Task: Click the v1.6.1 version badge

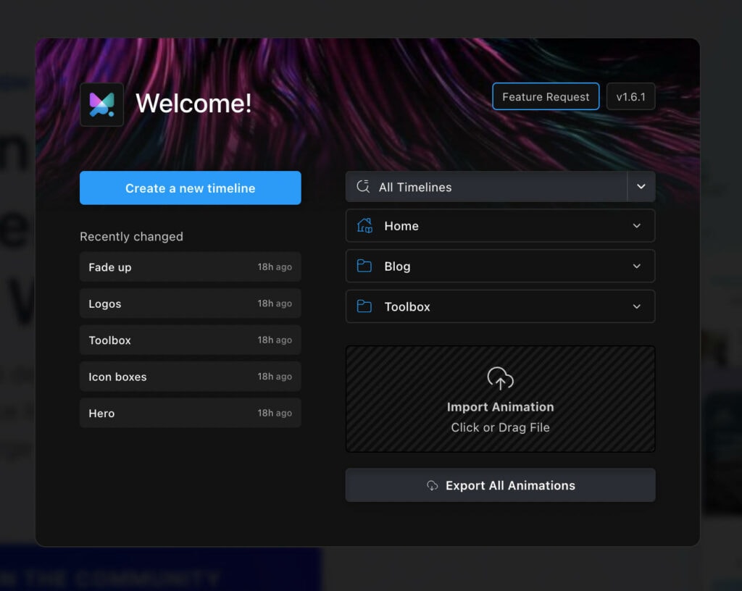Action: pyautogui.click(x=630, y=96)
